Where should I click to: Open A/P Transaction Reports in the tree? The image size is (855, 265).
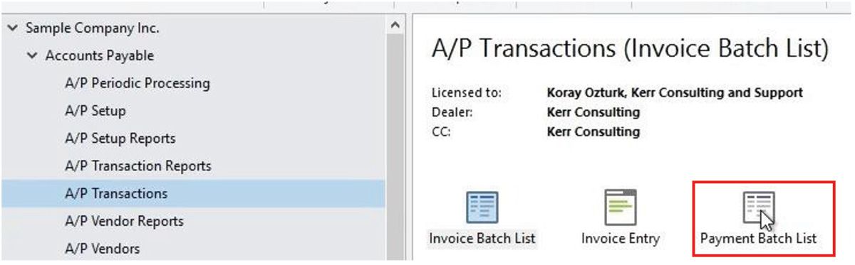[138, 166]
